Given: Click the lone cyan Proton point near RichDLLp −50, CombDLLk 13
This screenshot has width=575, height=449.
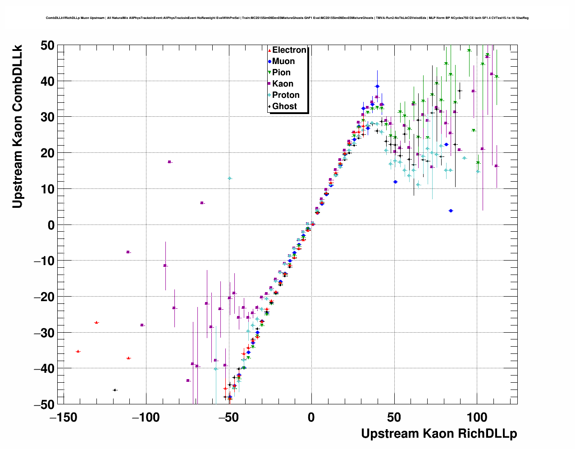Looking at the screenshot, I should click(229, 179).
